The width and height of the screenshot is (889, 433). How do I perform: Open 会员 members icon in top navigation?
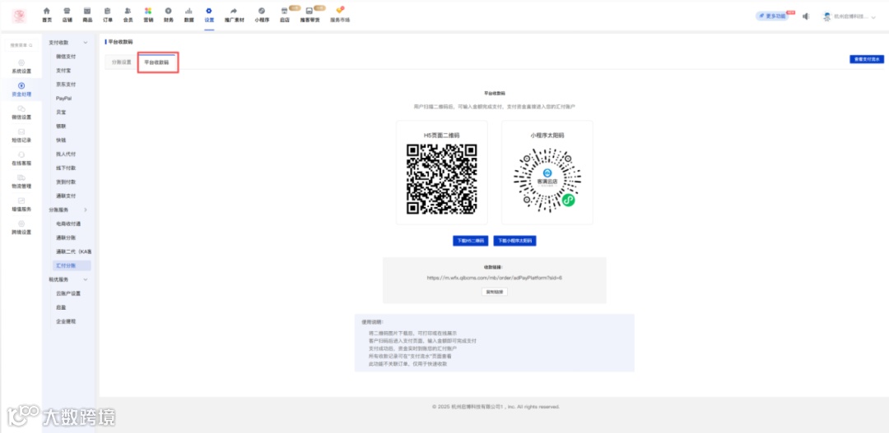pos(128,11)
